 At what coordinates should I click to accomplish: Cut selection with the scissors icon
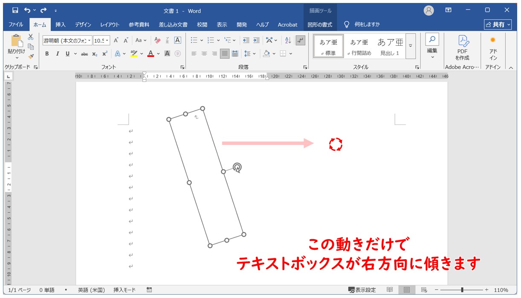(x=31, y=37)
